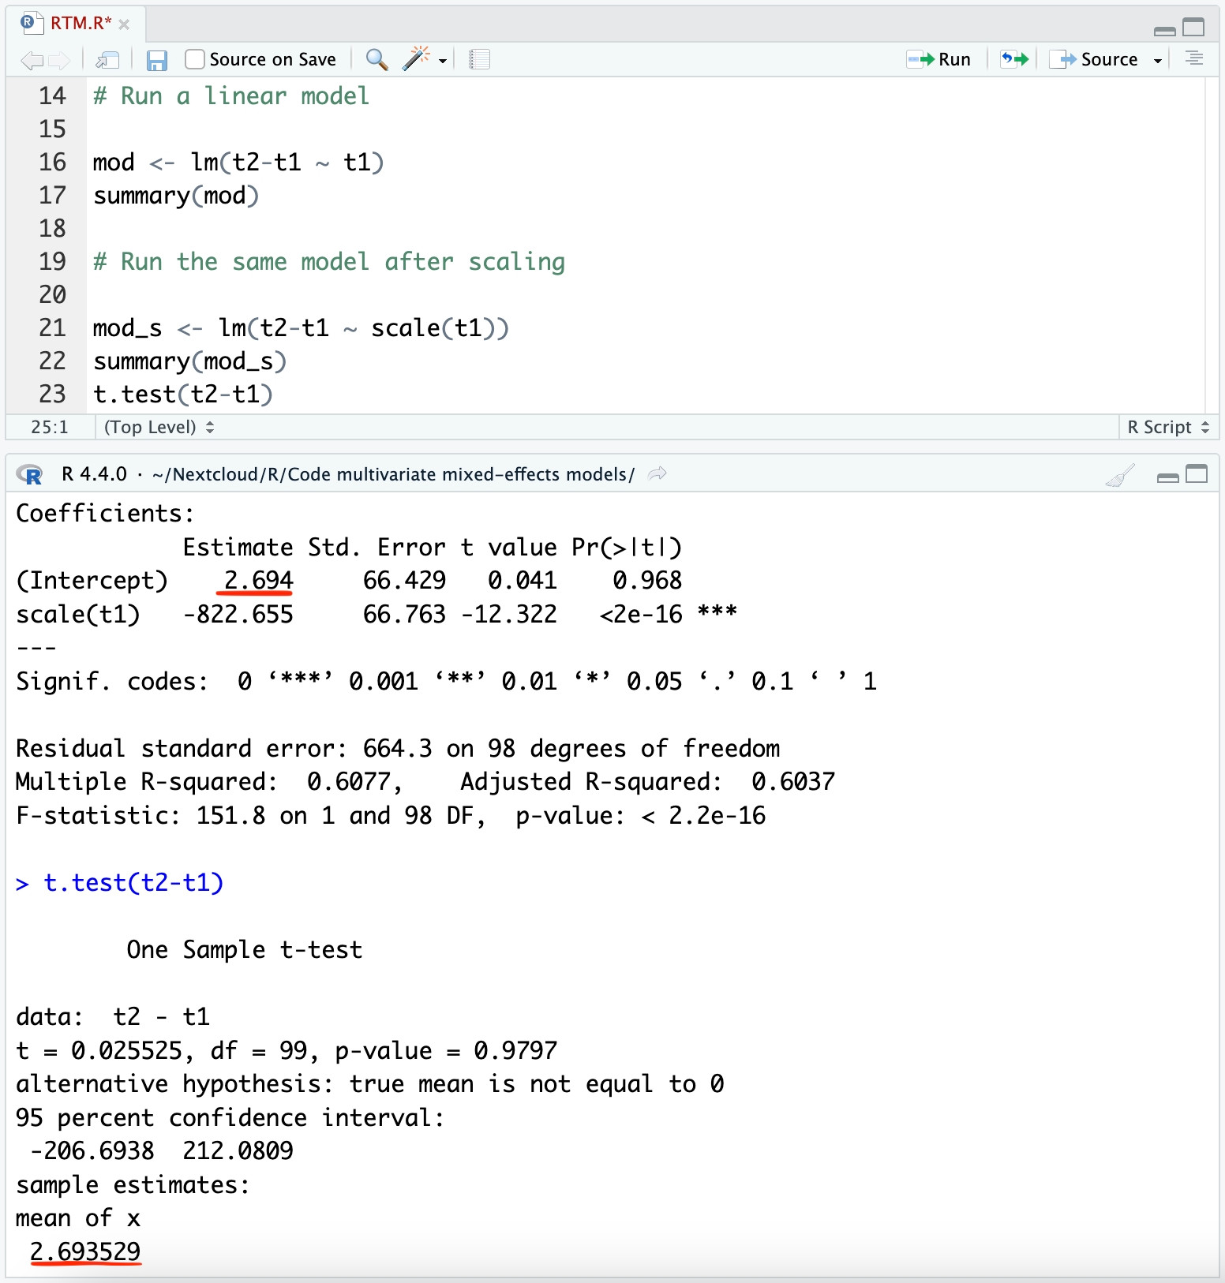Clear console with broom icon
Screen dimensions: 1225x1283
click(x=1120, y=474)
